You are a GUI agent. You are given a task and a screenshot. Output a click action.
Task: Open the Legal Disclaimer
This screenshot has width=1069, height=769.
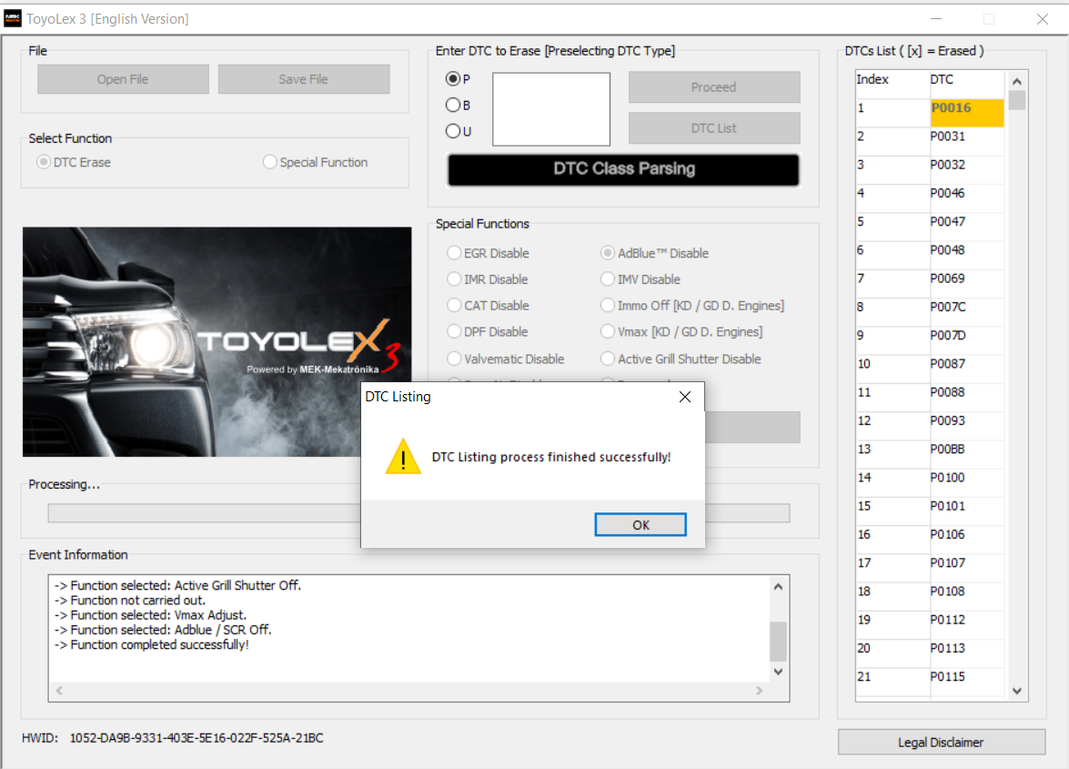(x=941, y=742)
